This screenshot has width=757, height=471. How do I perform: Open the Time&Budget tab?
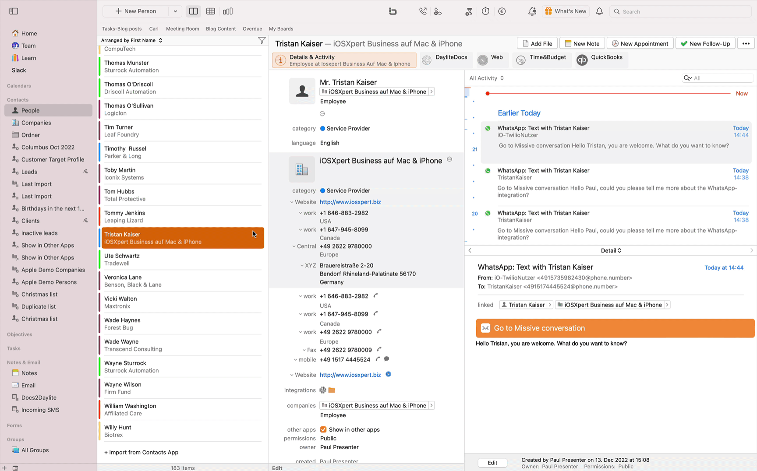541,60
